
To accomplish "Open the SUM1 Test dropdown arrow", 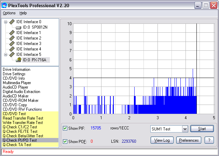I will pyautogui.click(x=185, y=129).
